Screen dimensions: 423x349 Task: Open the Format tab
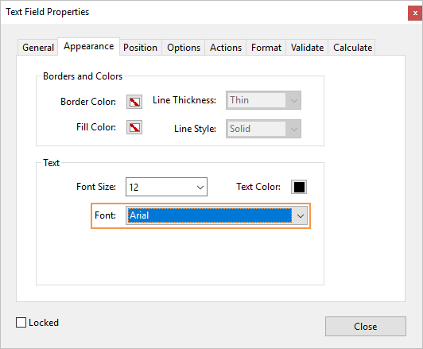(266, 48)
